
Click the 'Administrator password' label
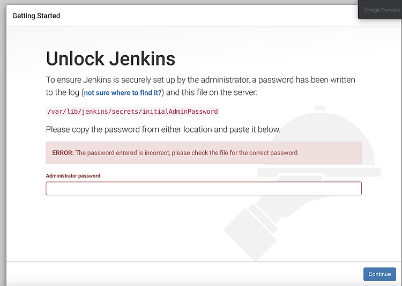73,175
